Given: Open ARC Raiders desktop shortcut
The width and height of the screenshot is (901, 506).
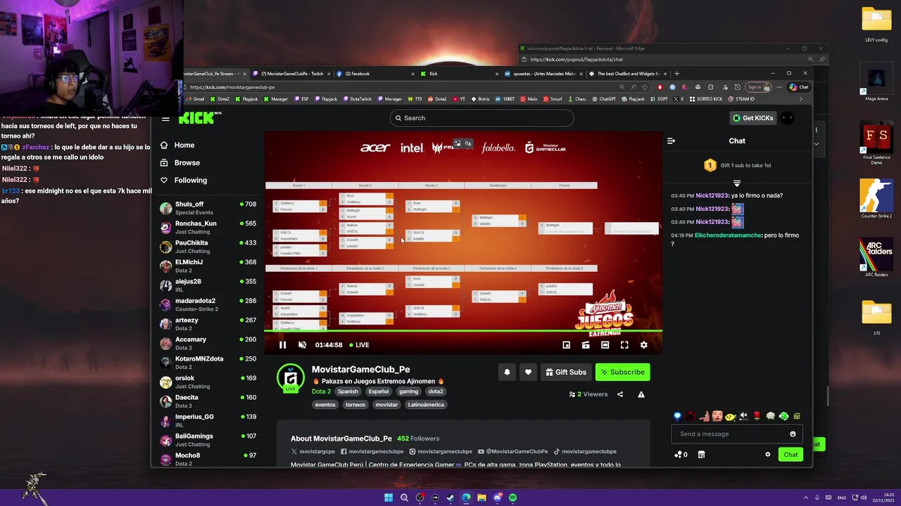Looking at the screenshot, I should [x=876, y=257].
